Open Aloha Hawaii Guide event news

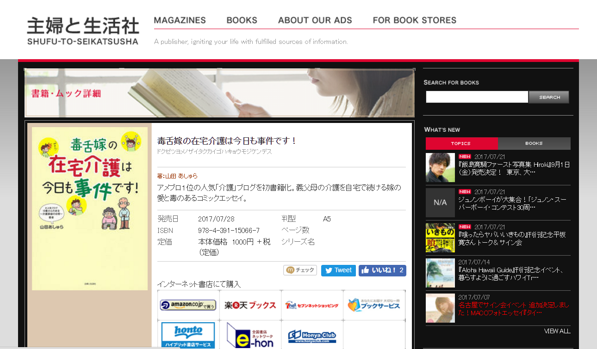pyautogui.click(x=510, y=274)
